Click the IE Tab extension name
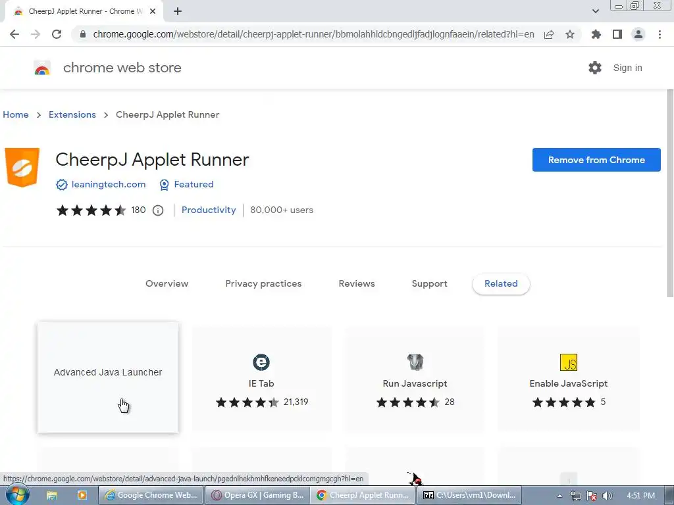Image resolution: width=674 pixels, height=505 pixels. coord(261,383)
